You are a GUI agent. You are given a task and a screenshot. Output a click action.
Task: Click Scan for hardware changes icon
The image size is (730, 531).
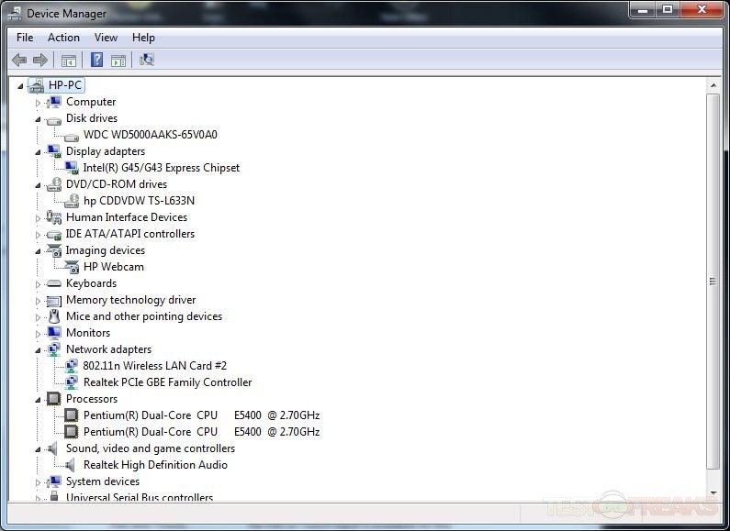(147, 61)
